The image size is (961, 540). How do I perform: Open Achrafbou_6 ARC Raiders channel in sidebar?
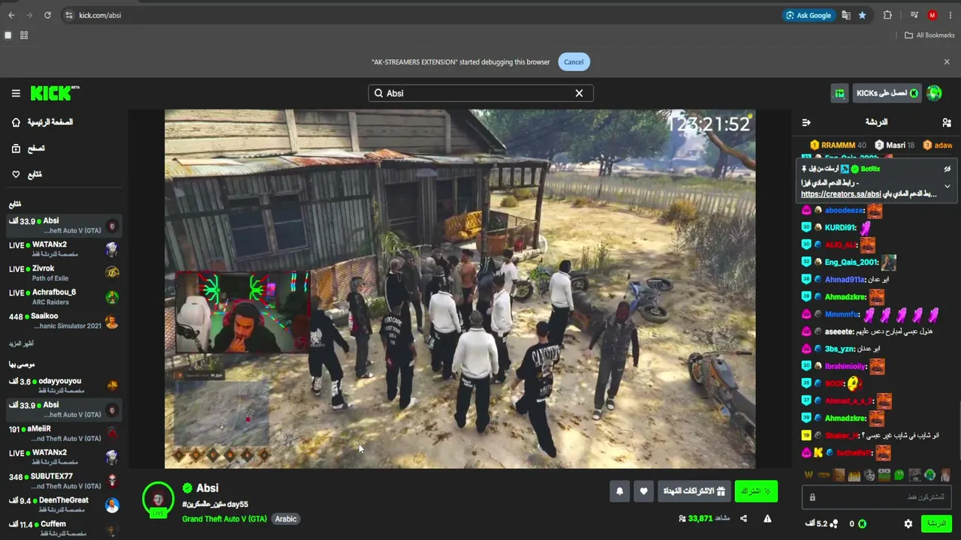[64, 297]
